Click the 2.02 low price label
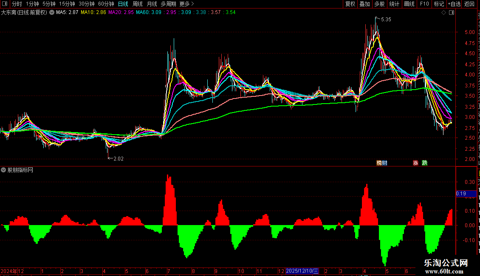The image size is (480, 276). [x=118, y=158]
